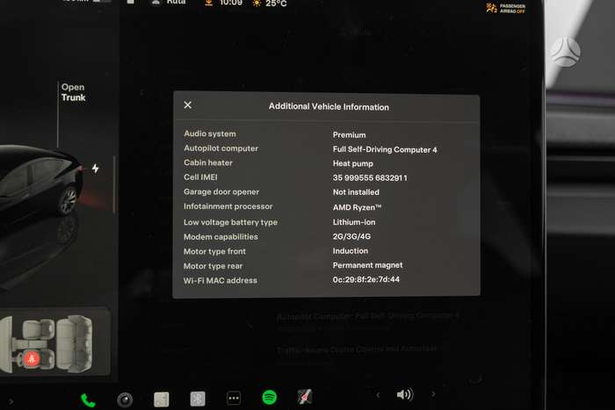Viewport: 615px width, 410px height.
Task: Select the Induction motor value
Action: 351,251
